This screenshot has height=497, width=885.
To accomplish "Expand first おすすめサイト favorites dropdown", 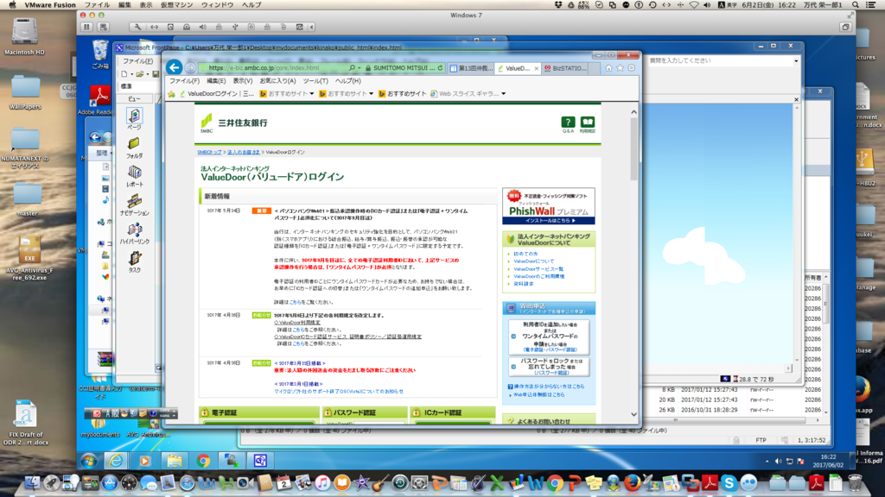I will 311,94.
